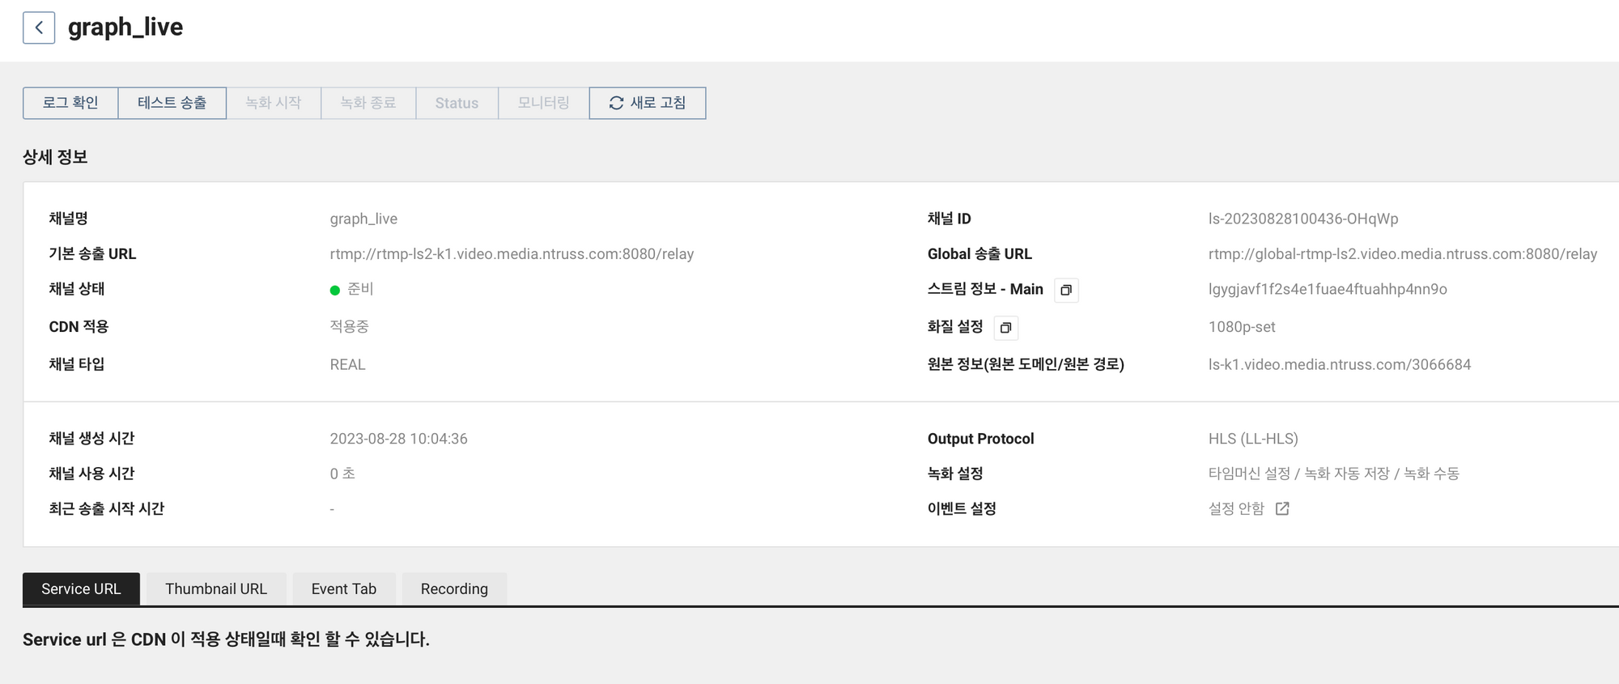The image size is (1619, 684).
Task: Refresh with the 새로 고침 button
Action: [x=648, y=103]
